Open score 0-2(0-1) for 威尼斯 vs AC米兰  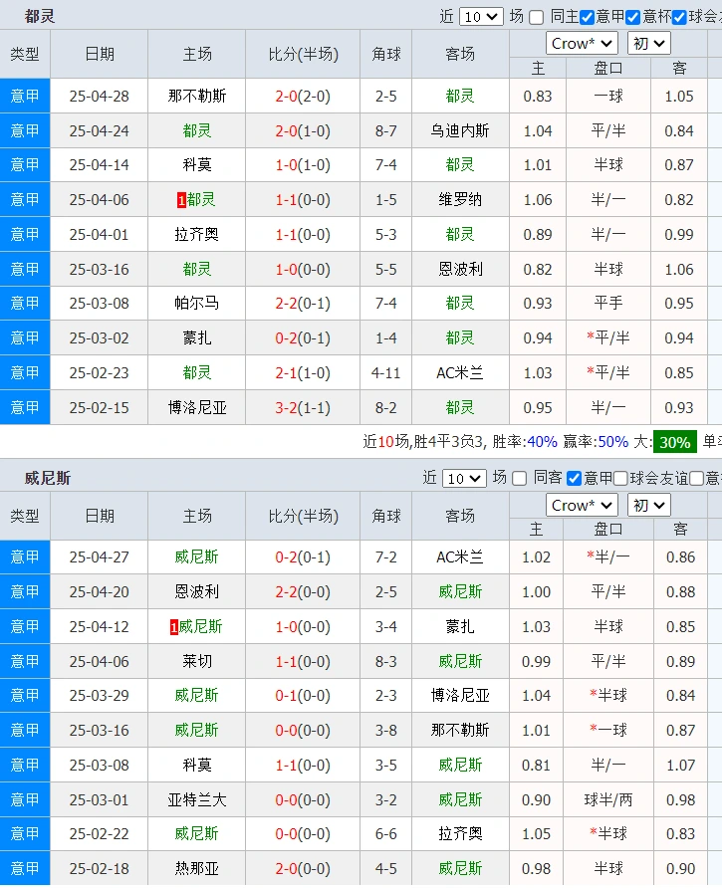tap(303, 557)
